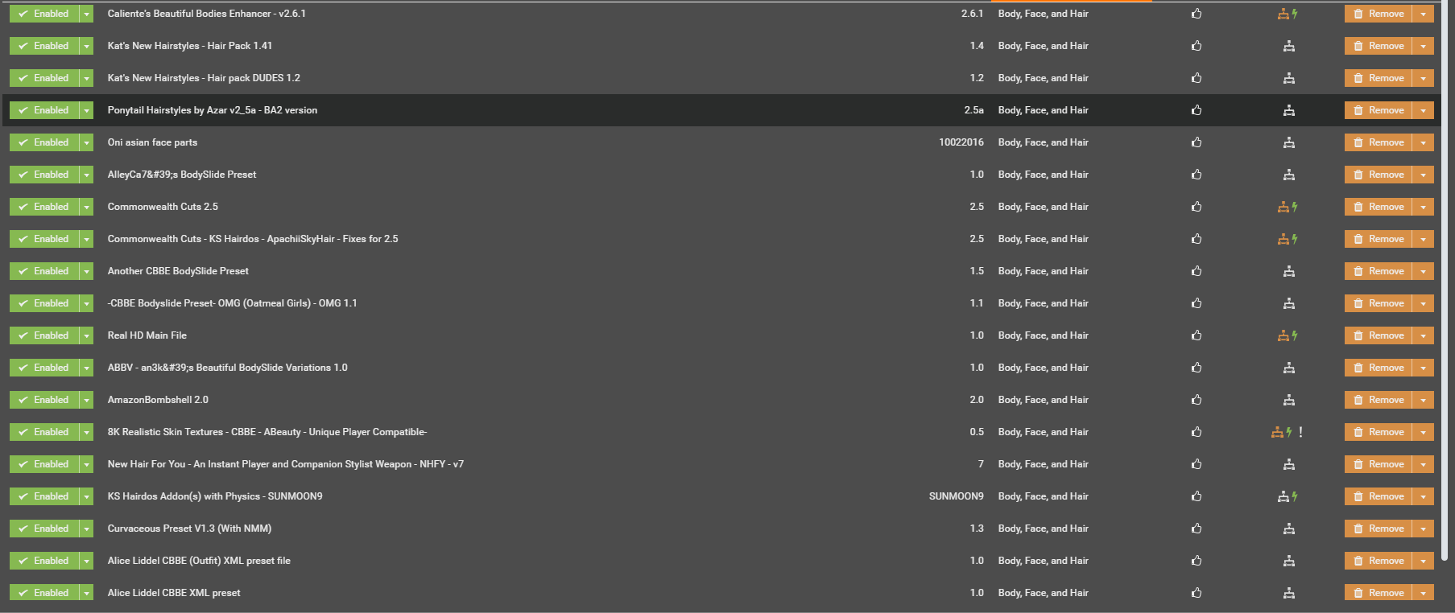Toggle Enabled state of Ponytail Hairstyles by Azar

coord(44,110)
